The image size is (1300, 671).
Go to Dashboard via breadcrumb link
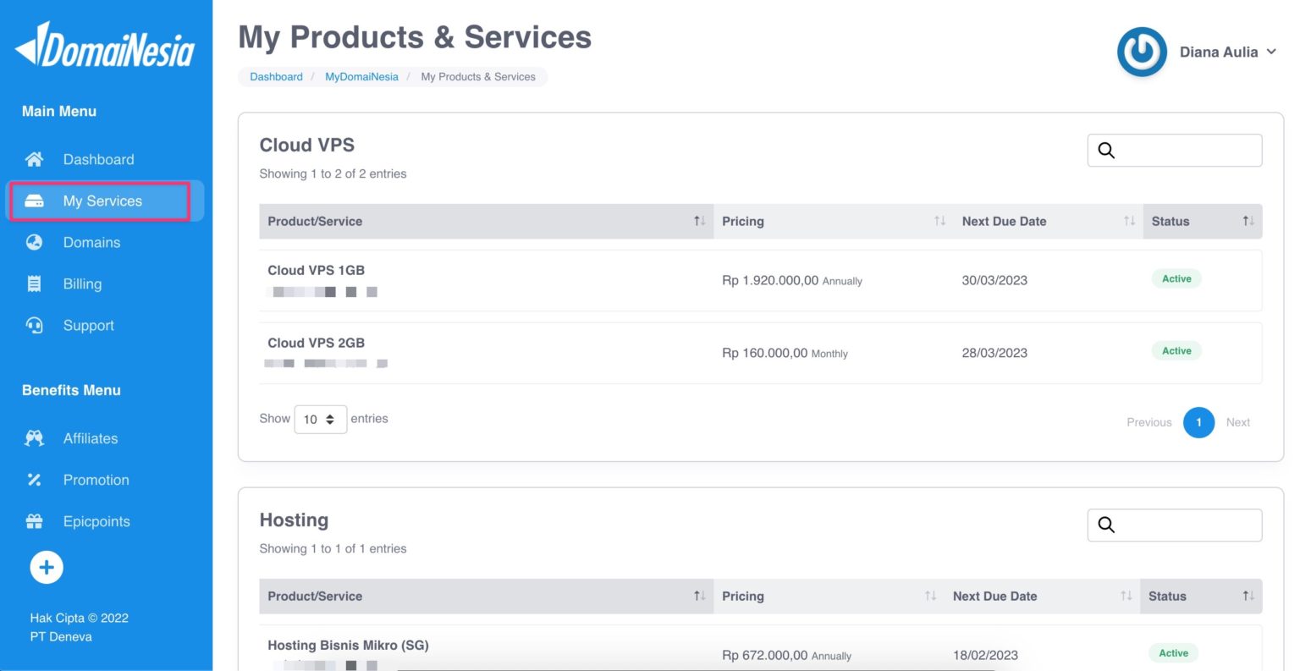[276, 77]
